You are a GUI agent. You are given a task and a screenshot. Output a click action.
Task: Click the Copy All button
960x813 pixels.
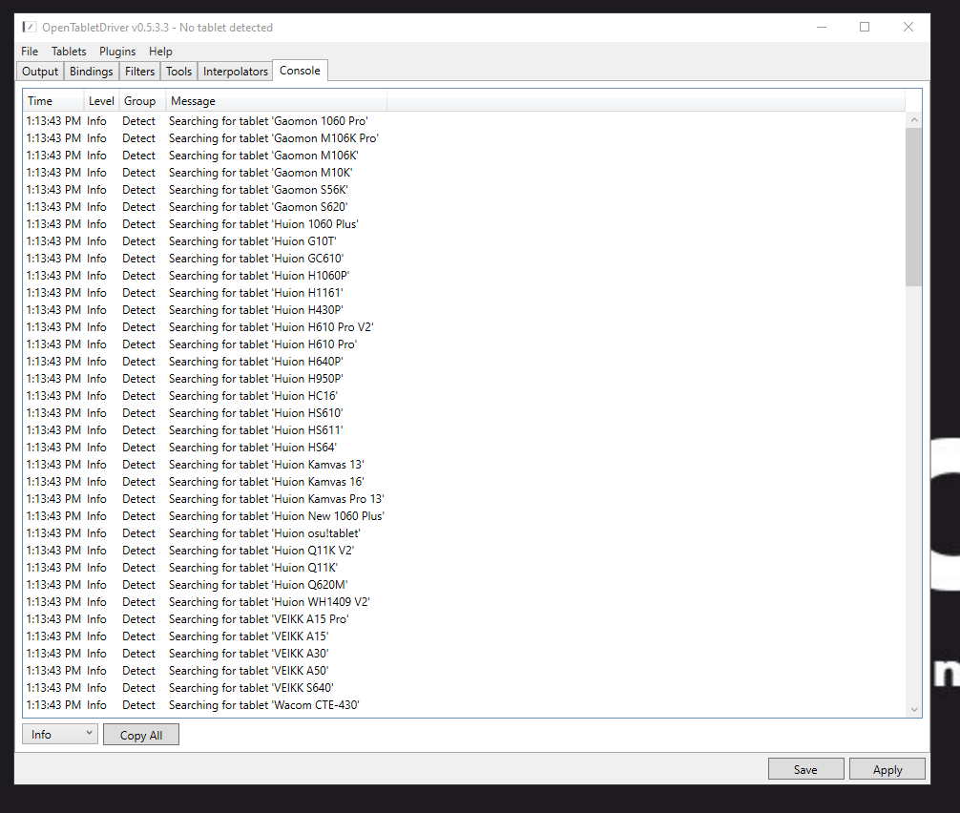(x=140, y=734)
